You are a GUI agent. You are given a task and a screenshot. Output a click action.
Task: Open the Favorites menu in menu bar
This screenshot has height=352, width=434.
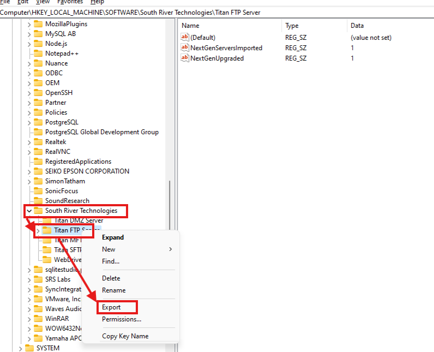point(70,2)
